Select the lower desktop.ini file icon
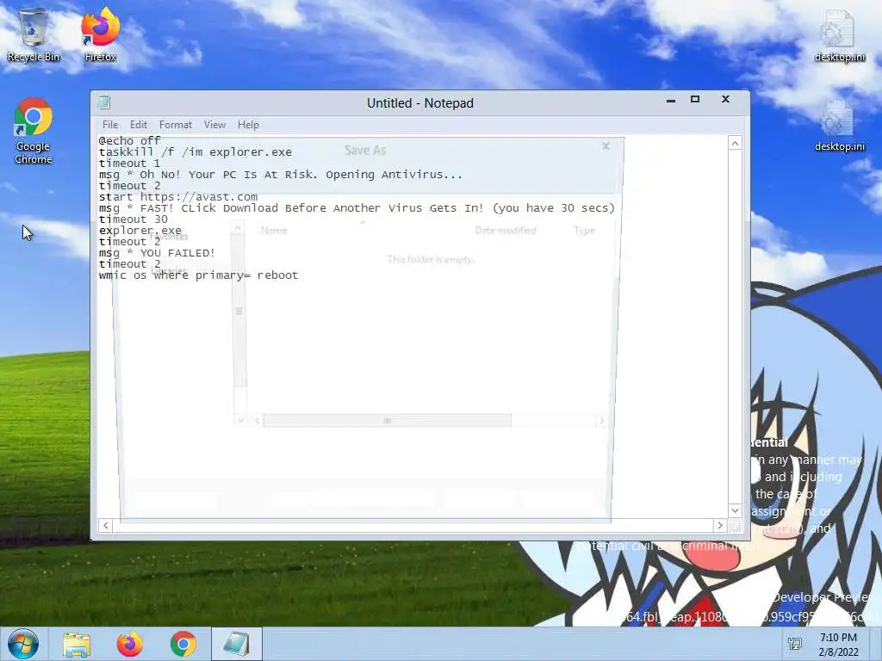 click(840, 126)
